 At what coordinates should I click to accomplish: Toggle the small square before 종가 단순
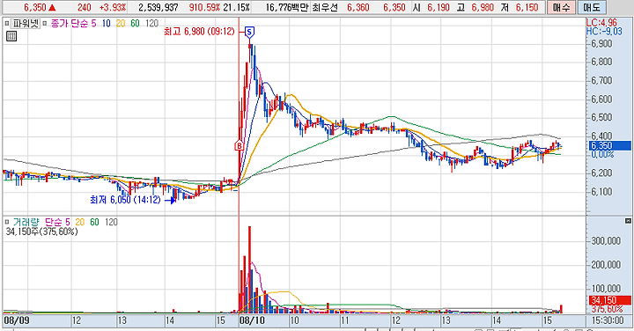[x=45, y=24]
